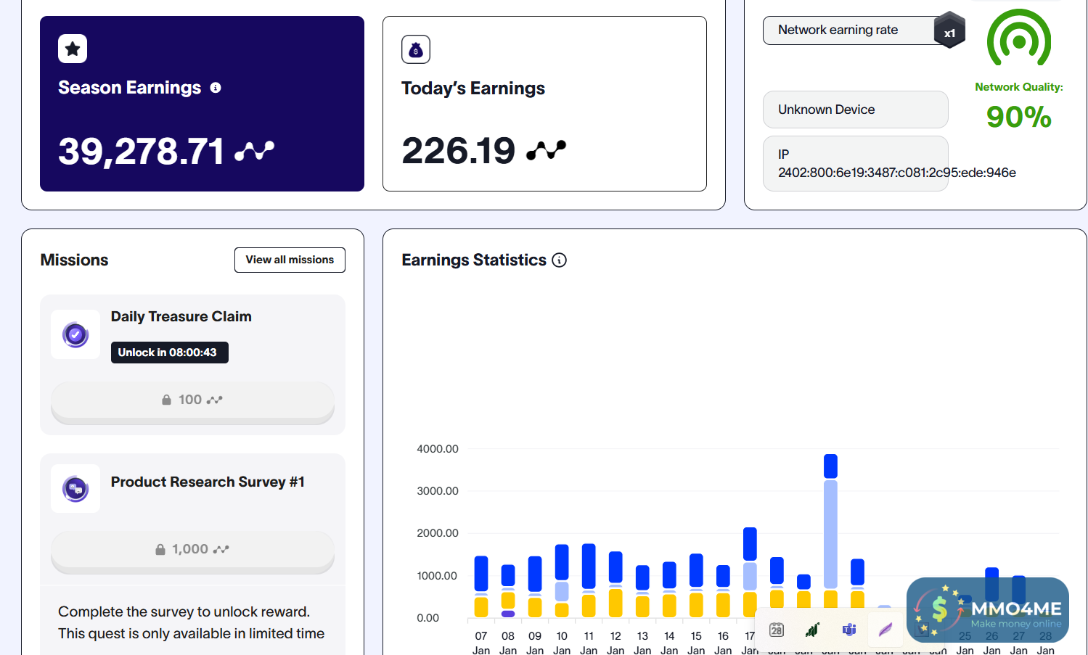The image size is (1088, 655).
Task: Click the Earnings Statistics heading
Action: tap(474, 260)
